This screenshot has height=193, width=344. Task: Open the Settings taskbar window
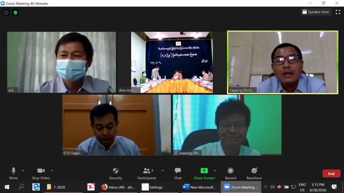click(x=156, y=187)
